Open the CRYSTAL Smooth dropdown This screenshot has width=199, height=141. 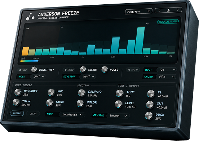[x=118, y=116]
